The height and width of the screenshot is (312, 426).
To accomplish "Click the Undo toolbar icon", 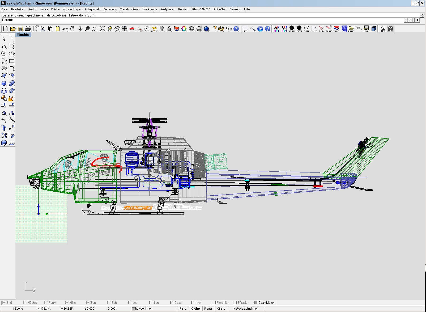I will point(65,29).
